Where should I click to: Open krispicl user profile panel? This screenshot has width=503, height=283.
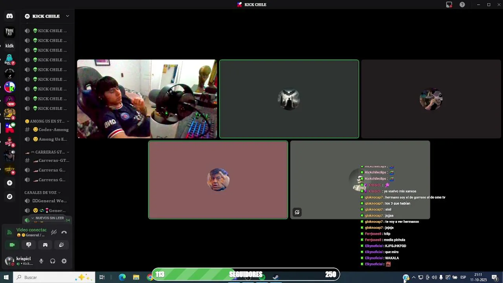pyautogui.click(x=19, y=261)
